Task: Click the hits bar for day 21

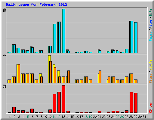Action: (x=99, y=51)
